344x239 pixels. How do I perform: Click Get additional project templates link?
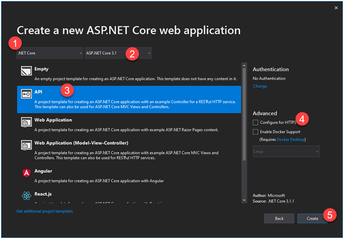[44, 211]
